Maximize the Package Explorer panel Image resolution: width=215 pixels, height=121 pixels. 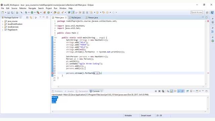(x=47, y=17)
